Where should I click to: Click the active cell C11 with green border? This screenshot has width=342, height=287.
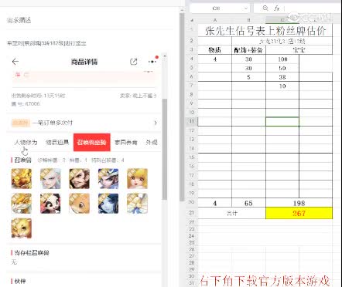(x=282, y=122)
